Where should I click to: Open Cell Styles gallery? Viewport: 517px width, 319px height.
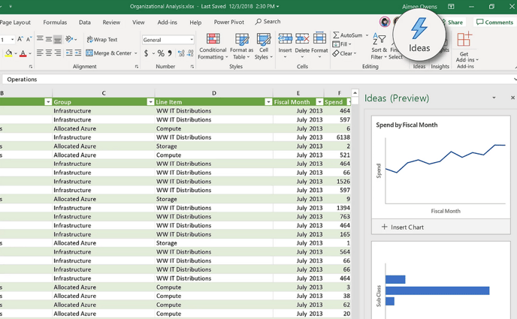click(x=264, y=47)
